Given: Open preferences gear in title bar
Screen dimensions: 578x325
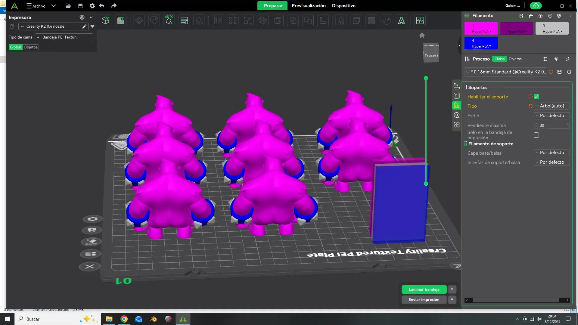Looking at the screenshot, I should [x=92, y=6].
